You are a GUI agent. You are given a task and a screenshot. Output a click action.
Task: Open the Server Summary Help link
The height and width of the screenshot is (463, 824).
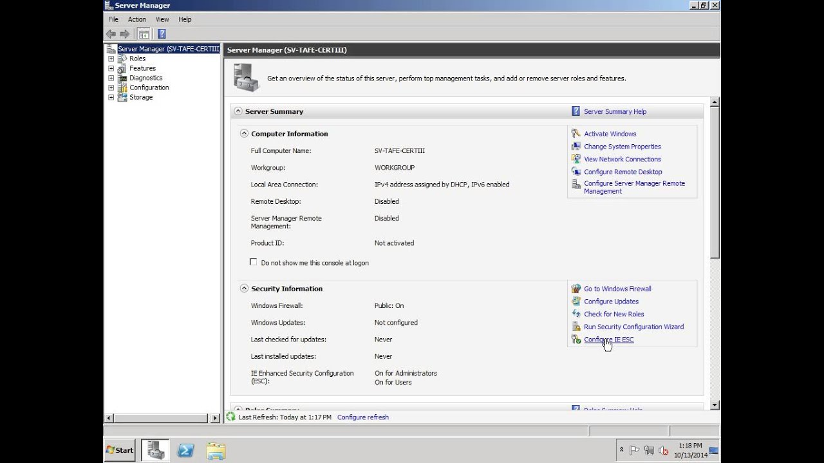tap(615, 111)
